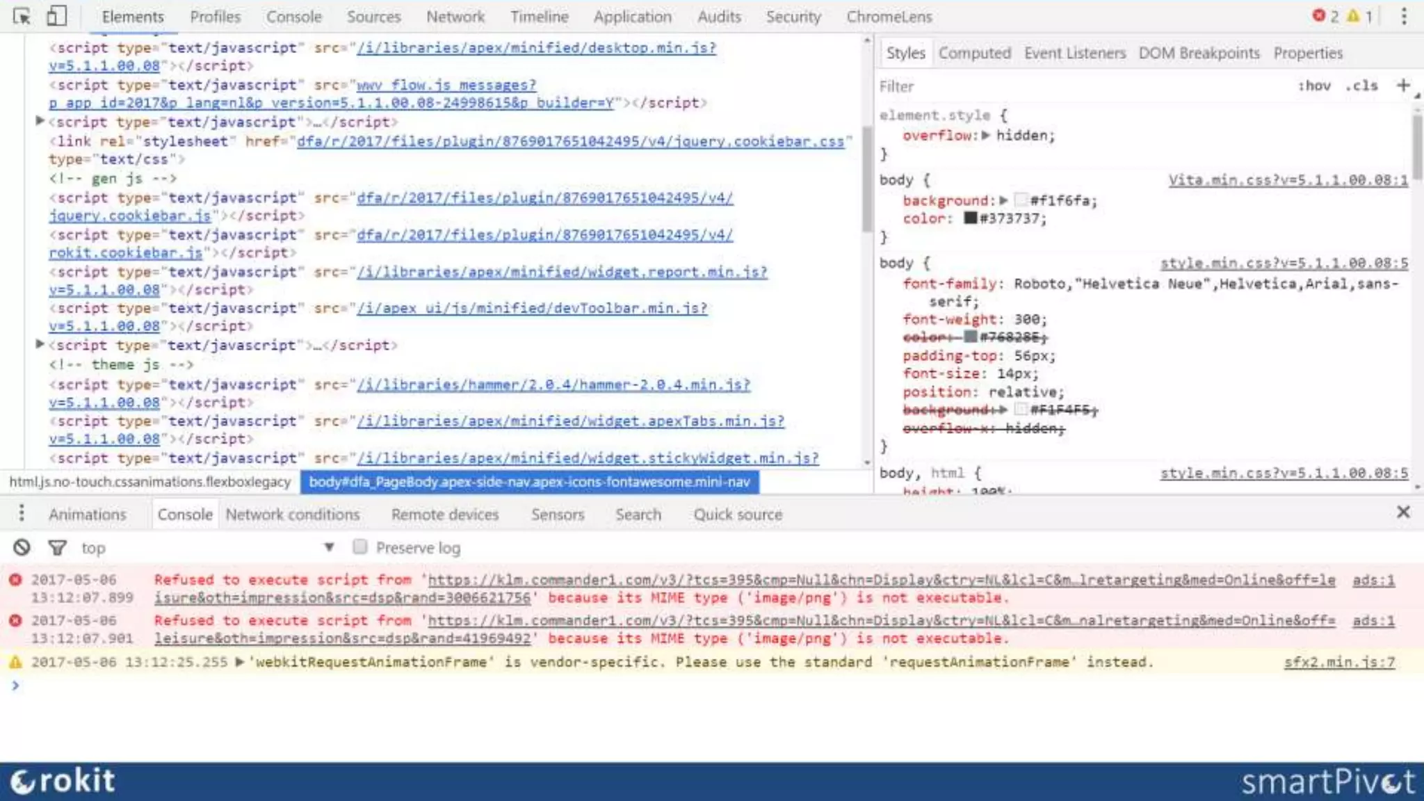Open the sfx2.min.js:7 source link

tap(1338, 662)
